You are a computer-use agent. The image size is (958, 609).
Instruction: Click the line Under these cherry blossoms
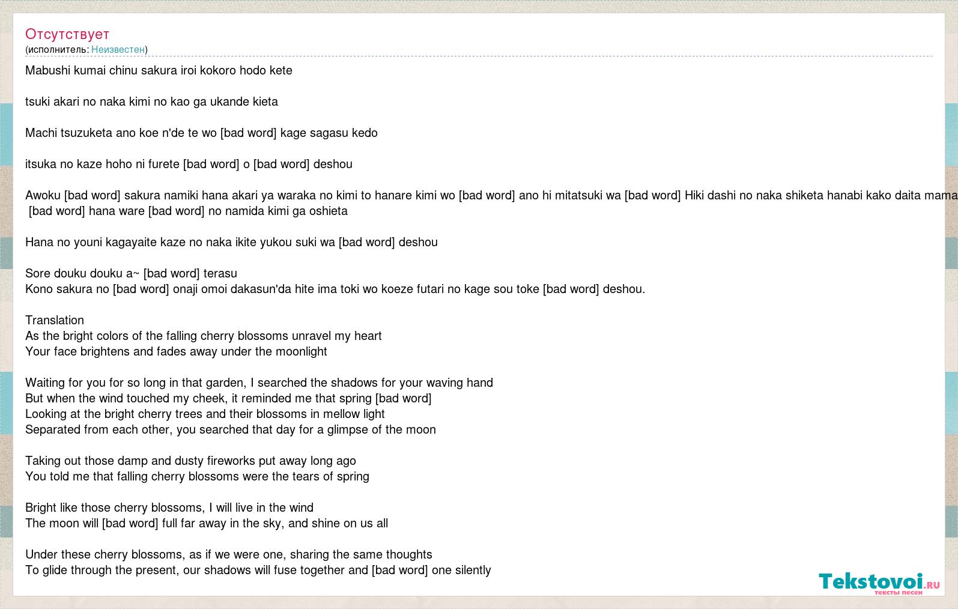point(229,554)
